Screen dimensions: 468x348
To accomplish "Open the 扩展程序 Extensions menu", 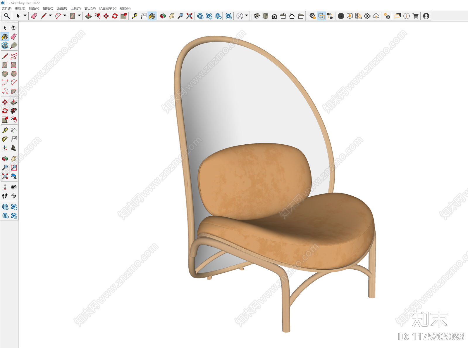I will (x=108, y=8).
